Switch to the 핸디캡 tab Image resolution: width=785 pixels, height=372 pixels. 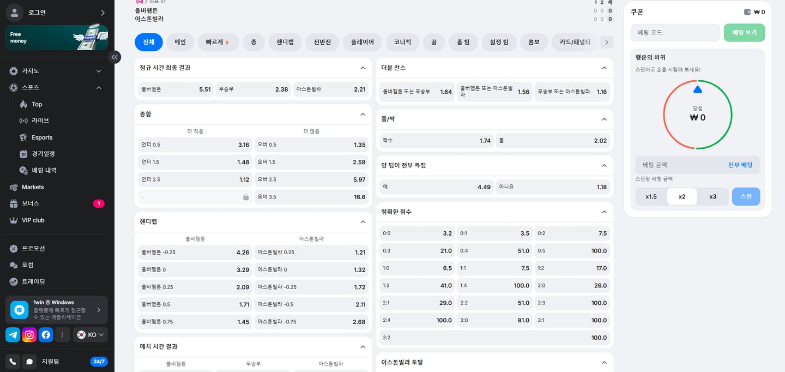[285, 42]
